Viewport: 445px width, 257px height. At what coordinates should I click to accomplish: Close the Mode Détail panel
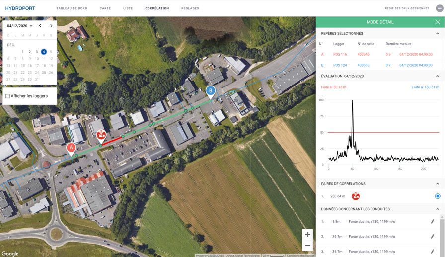click(437, 22)
